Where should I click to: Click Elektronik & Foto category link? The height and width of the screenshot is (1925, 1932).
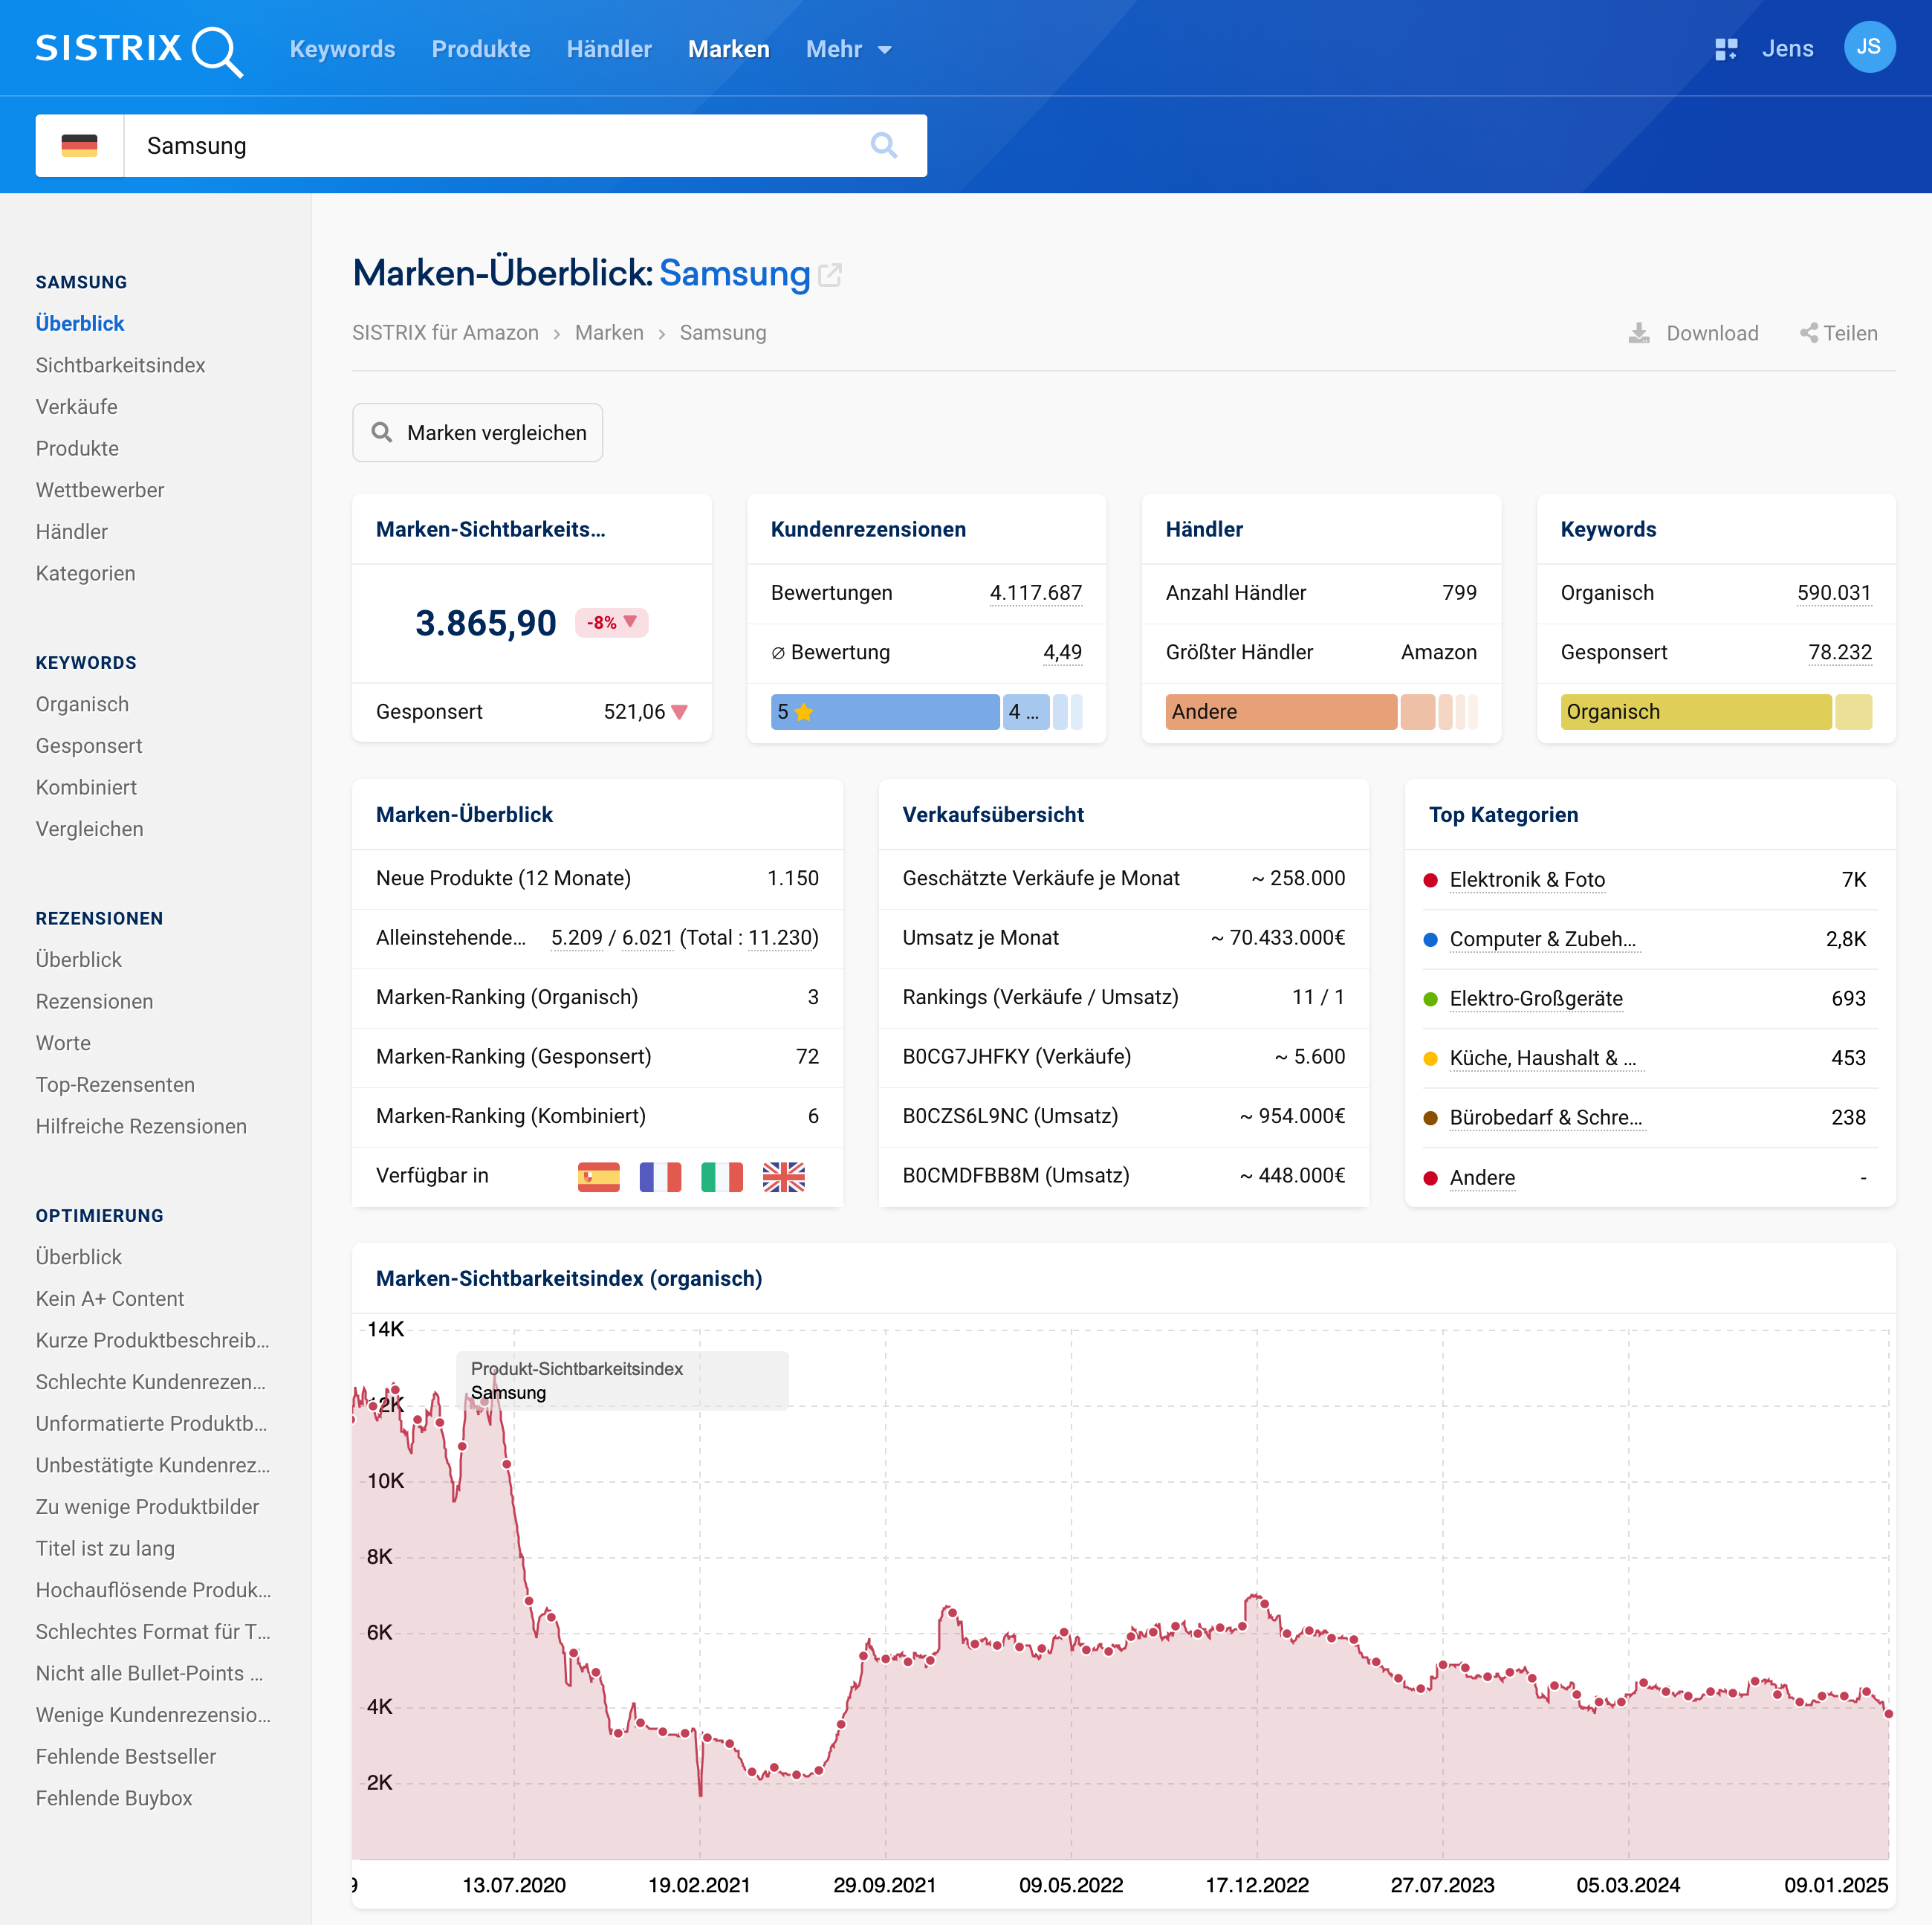[1527, 880]
